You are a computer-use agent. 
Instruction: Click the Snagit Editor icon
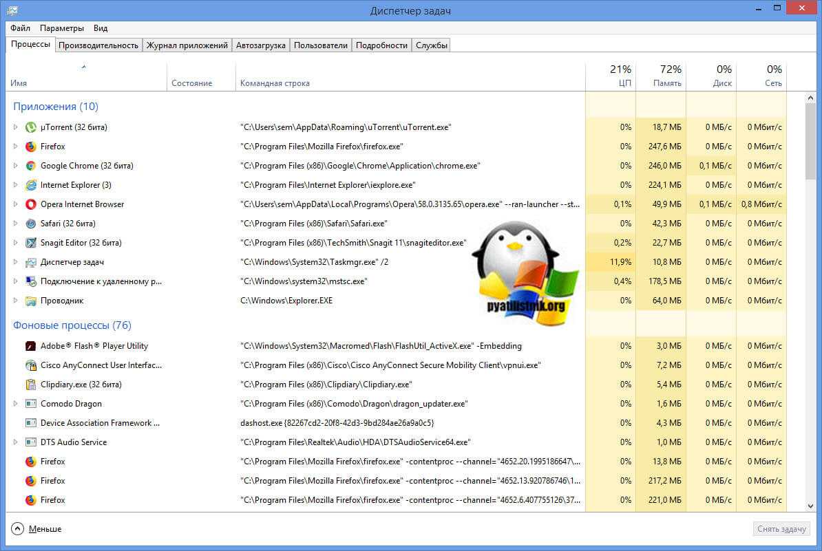pyautogui.click(x=30, y=243)
